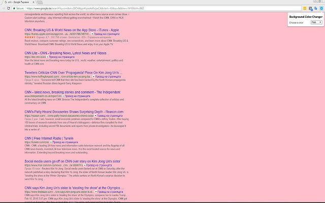Expand the dropdown arrow beside independent.co.uk URL
325x203 pixels.
[63, 96]
